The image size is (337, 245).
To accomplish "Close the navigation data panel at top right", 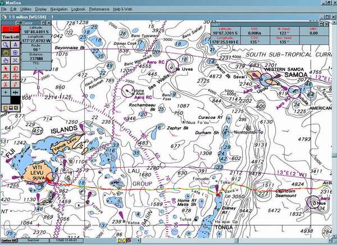I will (326, 24).
